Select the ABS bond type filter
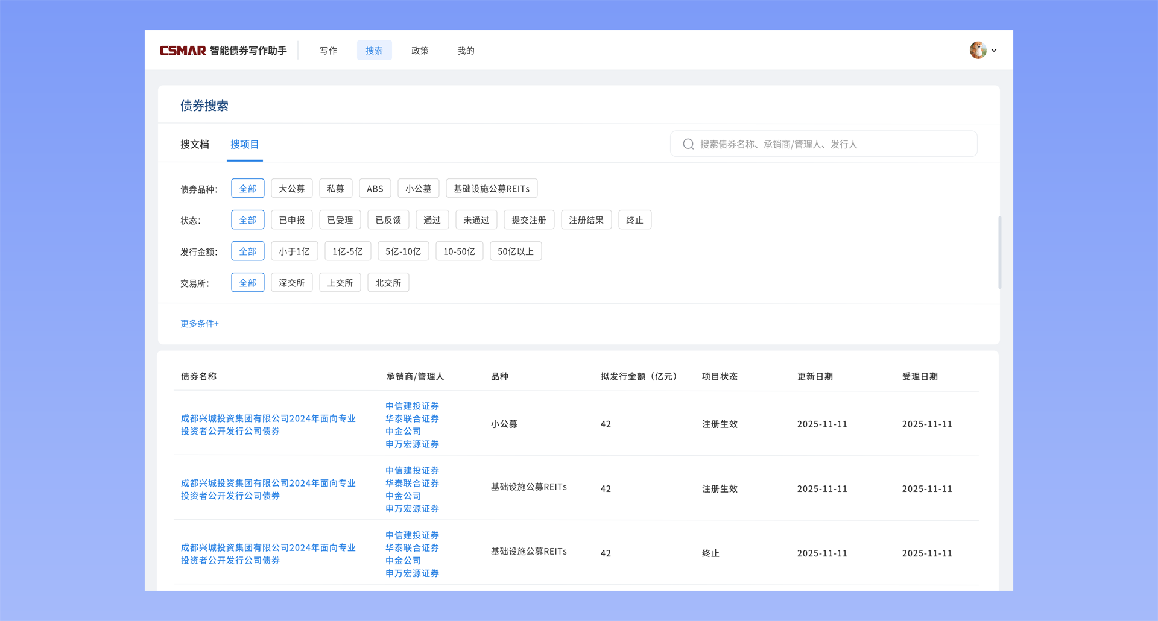The width and height of the screenshot is (1158, 621). click(375, 189)
